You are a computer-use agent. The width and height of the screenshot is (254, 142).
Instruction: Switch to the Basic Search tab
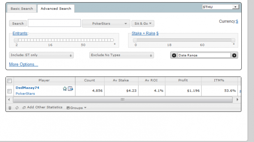(x=22, y=9)
